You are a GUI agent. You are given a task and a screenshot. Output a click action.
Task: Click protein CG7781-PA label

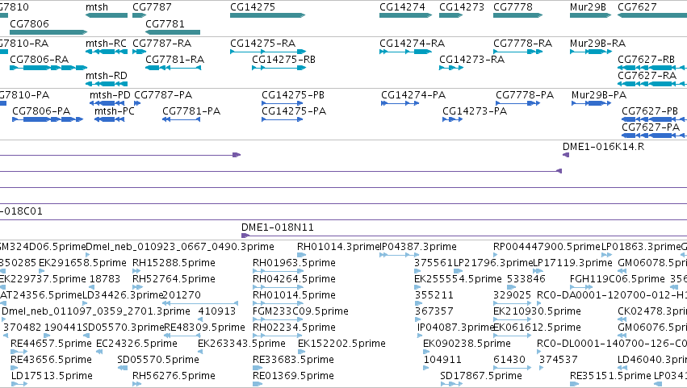coord(191,111)
